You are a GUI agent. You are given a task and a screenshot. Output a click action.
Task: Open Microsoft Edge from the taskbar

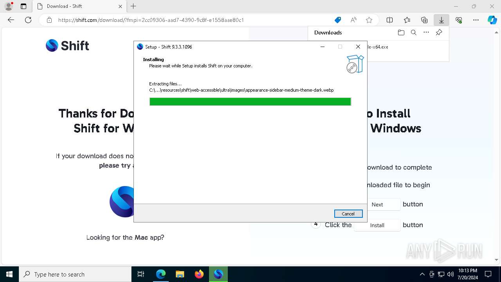[x=161, y=274]
